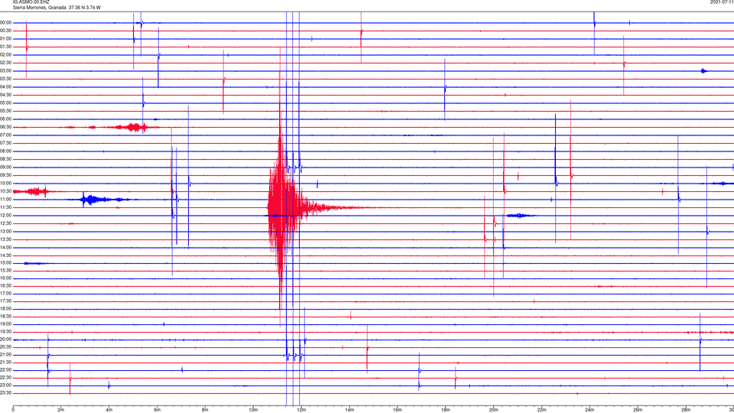The image size is (734, 413).
Task: Click the 22m axis tick label
Action: click(541, 410)
